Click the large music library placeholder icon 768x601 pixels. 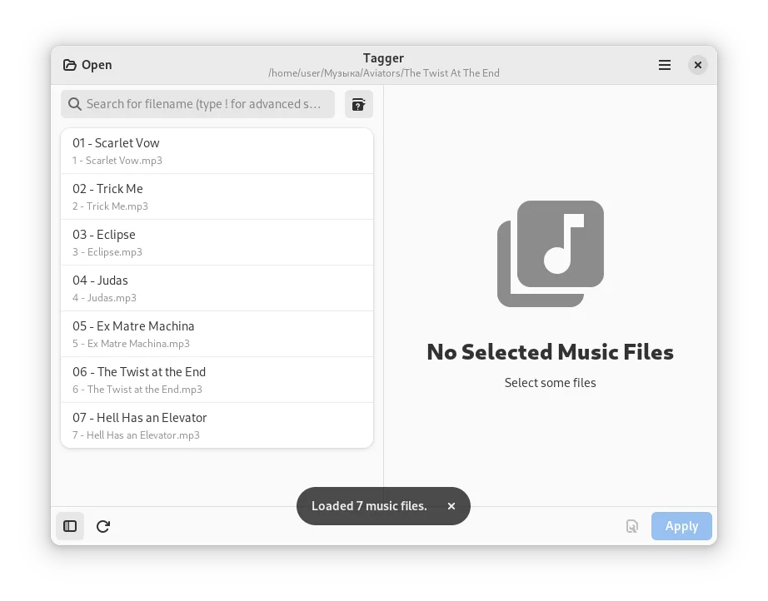[x=551, y=253]
